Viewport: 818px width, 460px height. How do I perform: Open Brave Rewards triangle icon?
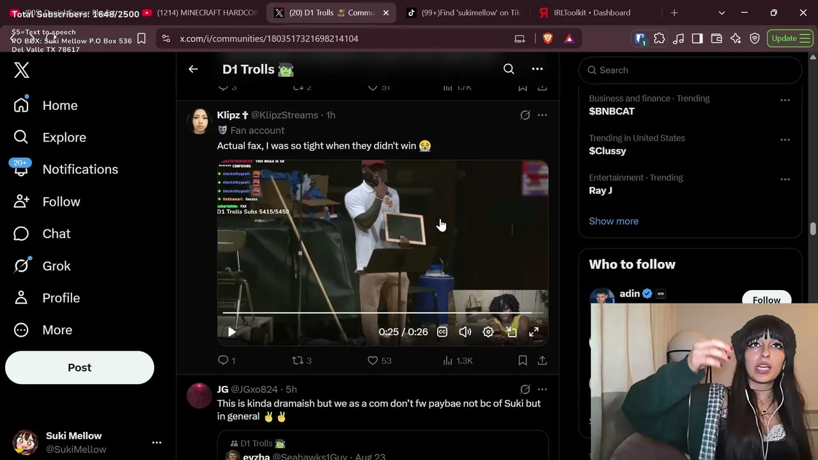(569, 38)
